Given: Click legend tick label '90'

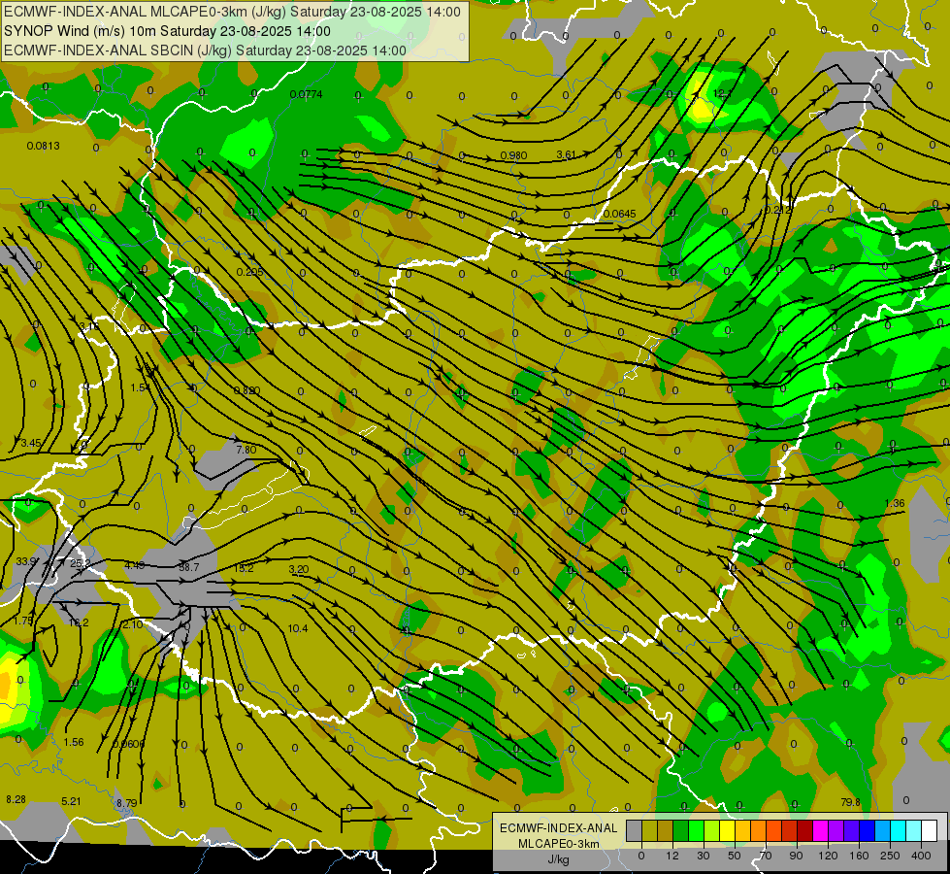Looking at the screenshot, I should point(796,856).
